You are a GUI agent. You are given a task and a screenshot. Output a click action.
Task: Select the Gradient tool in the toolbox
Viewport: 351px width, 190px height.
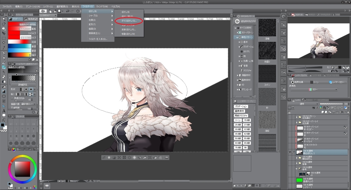coord(4,91)
